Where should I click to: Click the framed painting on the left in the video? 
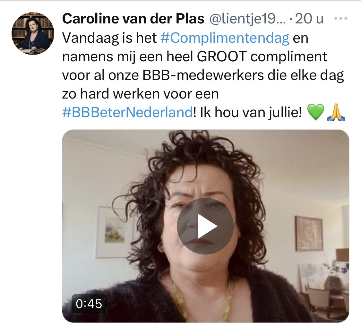(115, 232)
